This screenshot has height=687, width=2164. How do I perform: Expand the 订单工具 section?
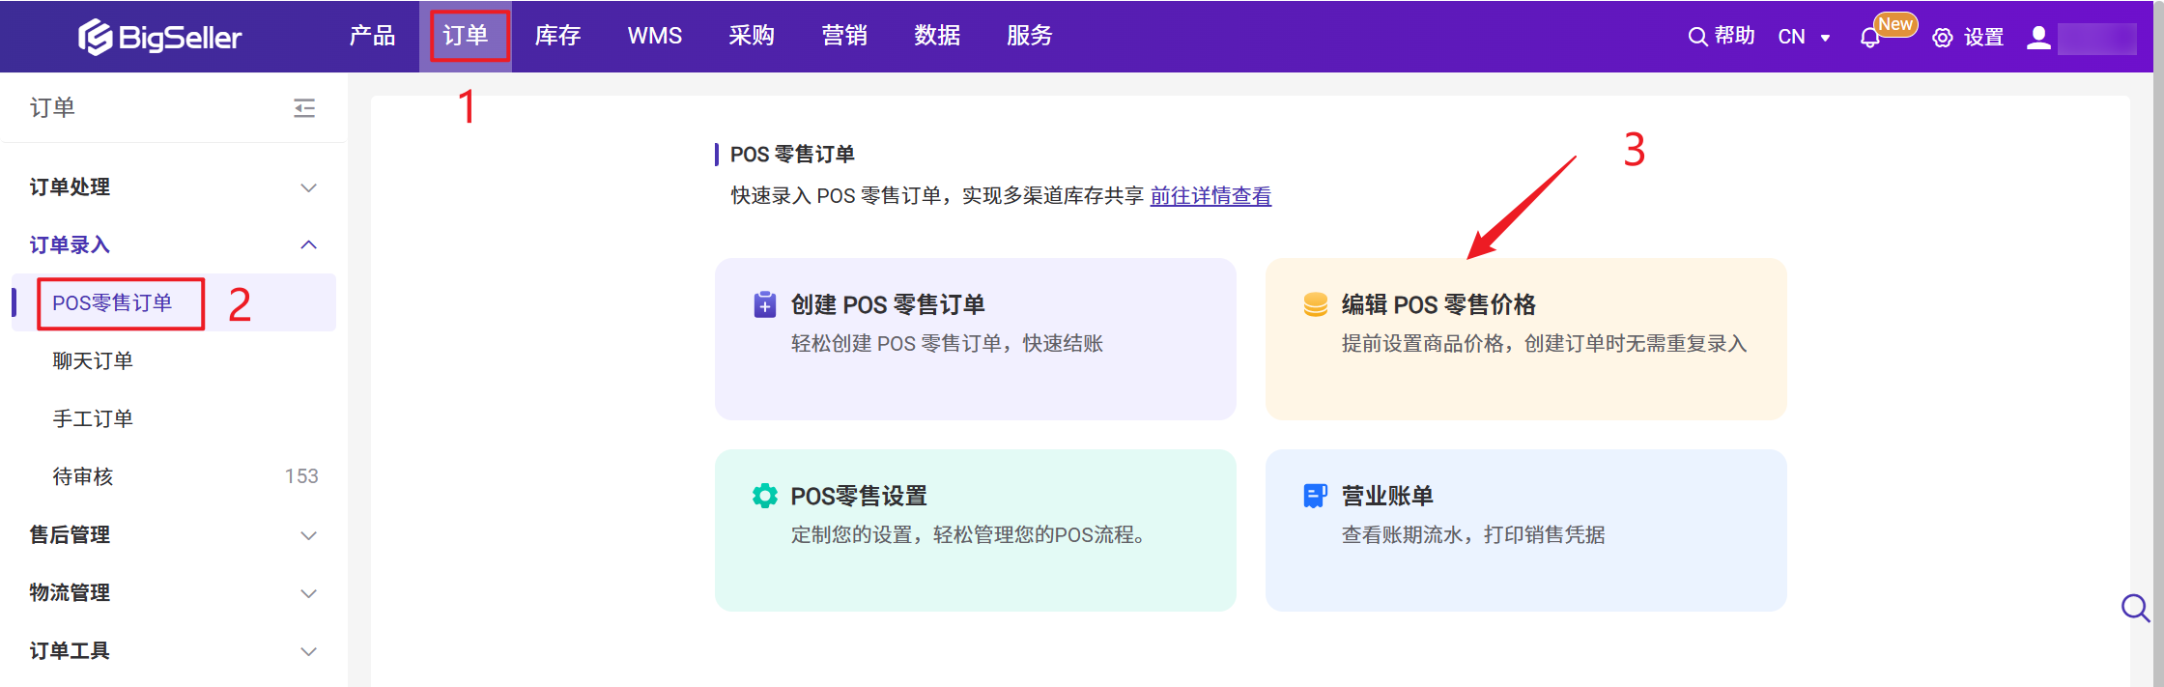point(308,651)
